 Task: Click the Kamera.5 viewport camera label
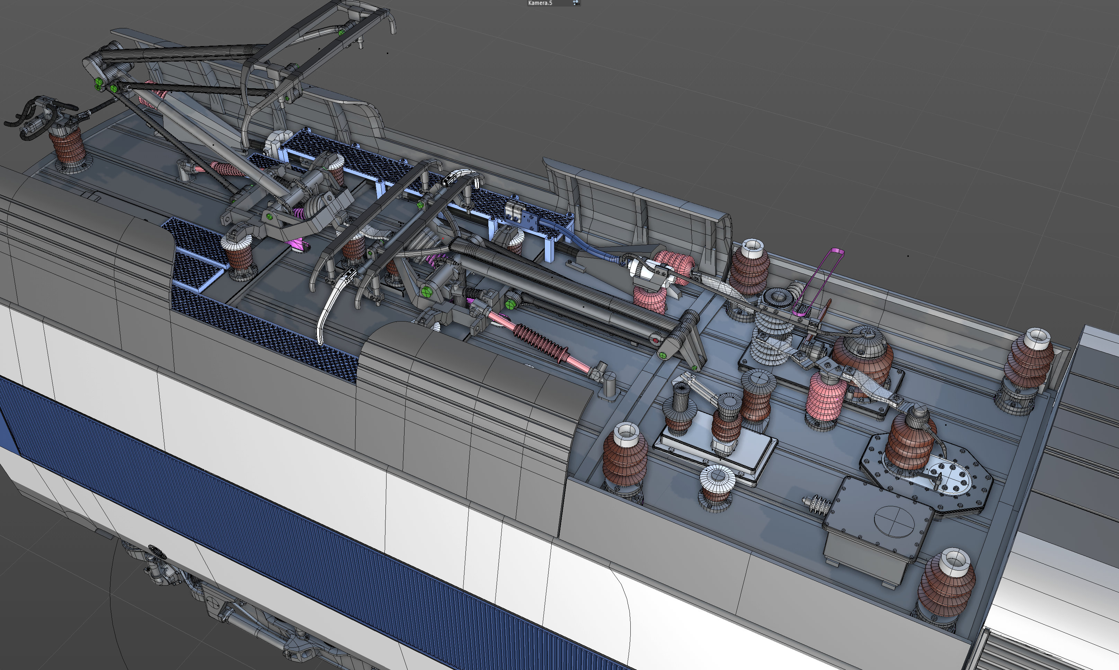pyautogui.click(x=540, y=3)
